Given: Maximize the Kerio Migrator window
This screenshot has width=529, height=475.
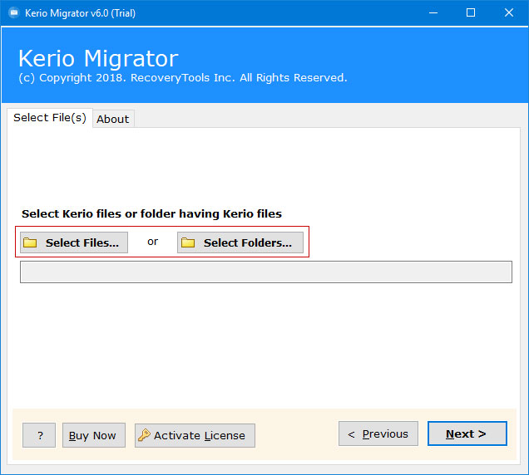Looking at the screenshot, I should (x=471, y=12).
